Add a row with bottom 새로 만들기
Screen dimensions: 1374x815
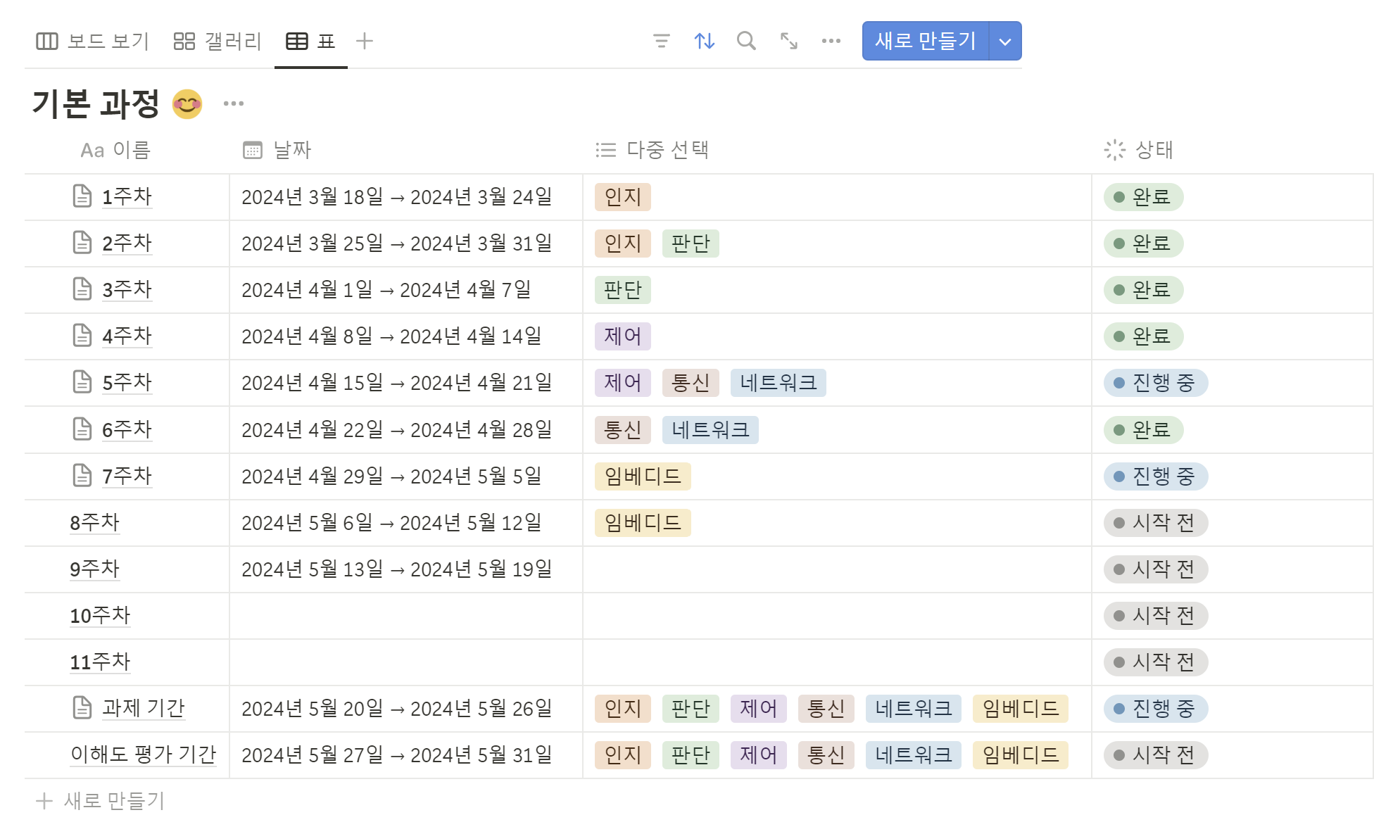click(x=101, y=800)
